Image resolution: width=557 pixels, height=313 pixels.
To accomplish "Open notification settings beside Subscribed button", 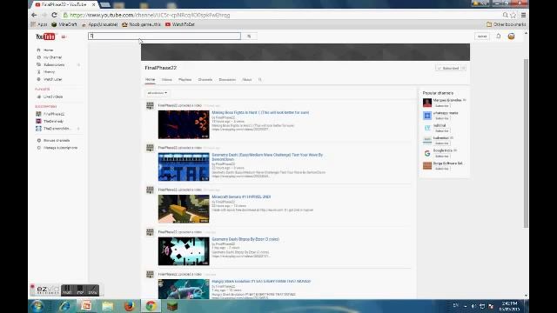I will pyautogui.click(x=463, y=68).
